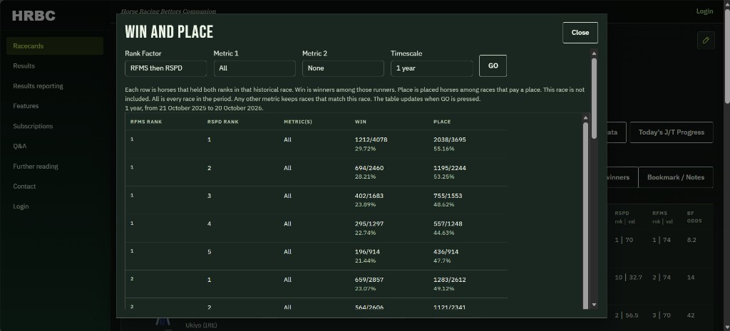Select win value 295/1297
Screen dimensions: 730x331
click(x=369, y=224)
